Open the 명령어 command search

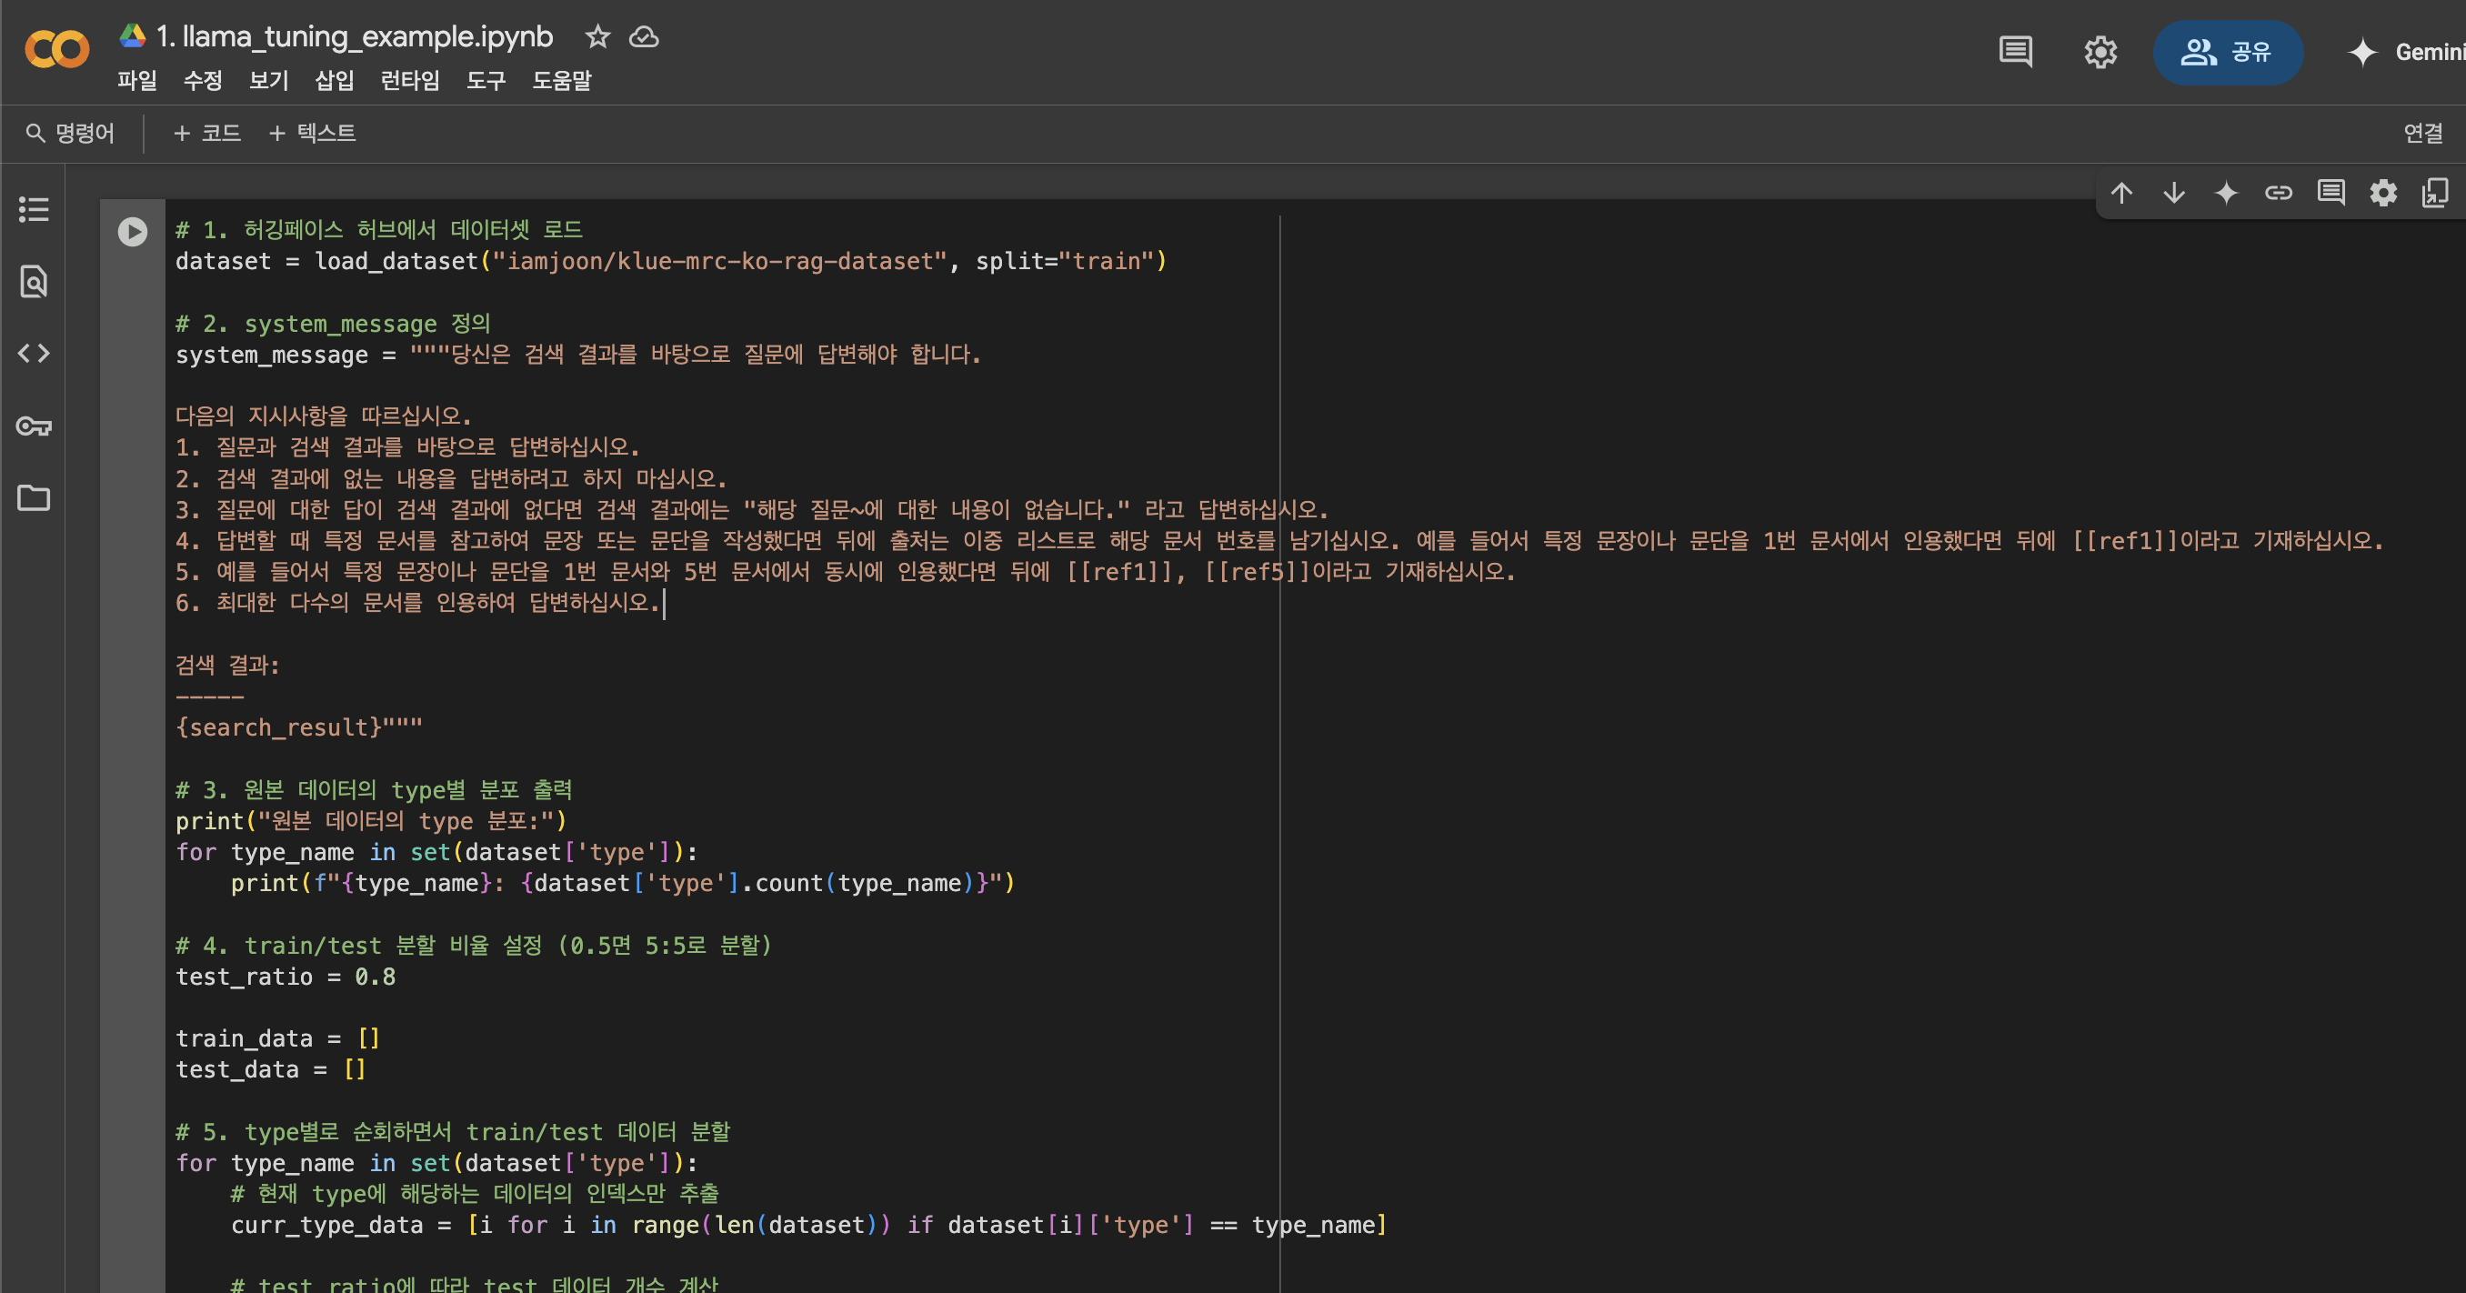[x=71, y=133]
